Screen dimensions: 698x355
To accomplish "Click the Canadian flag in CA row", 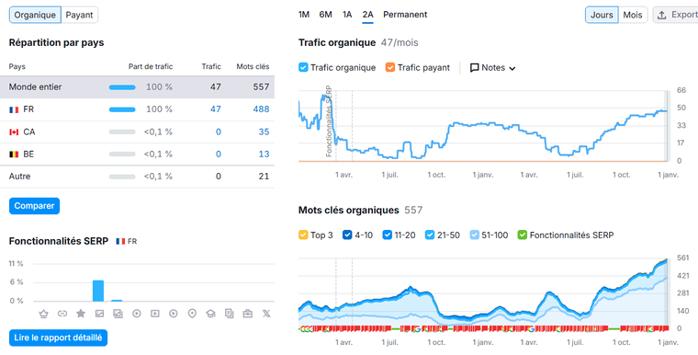I will coord(14,132).
